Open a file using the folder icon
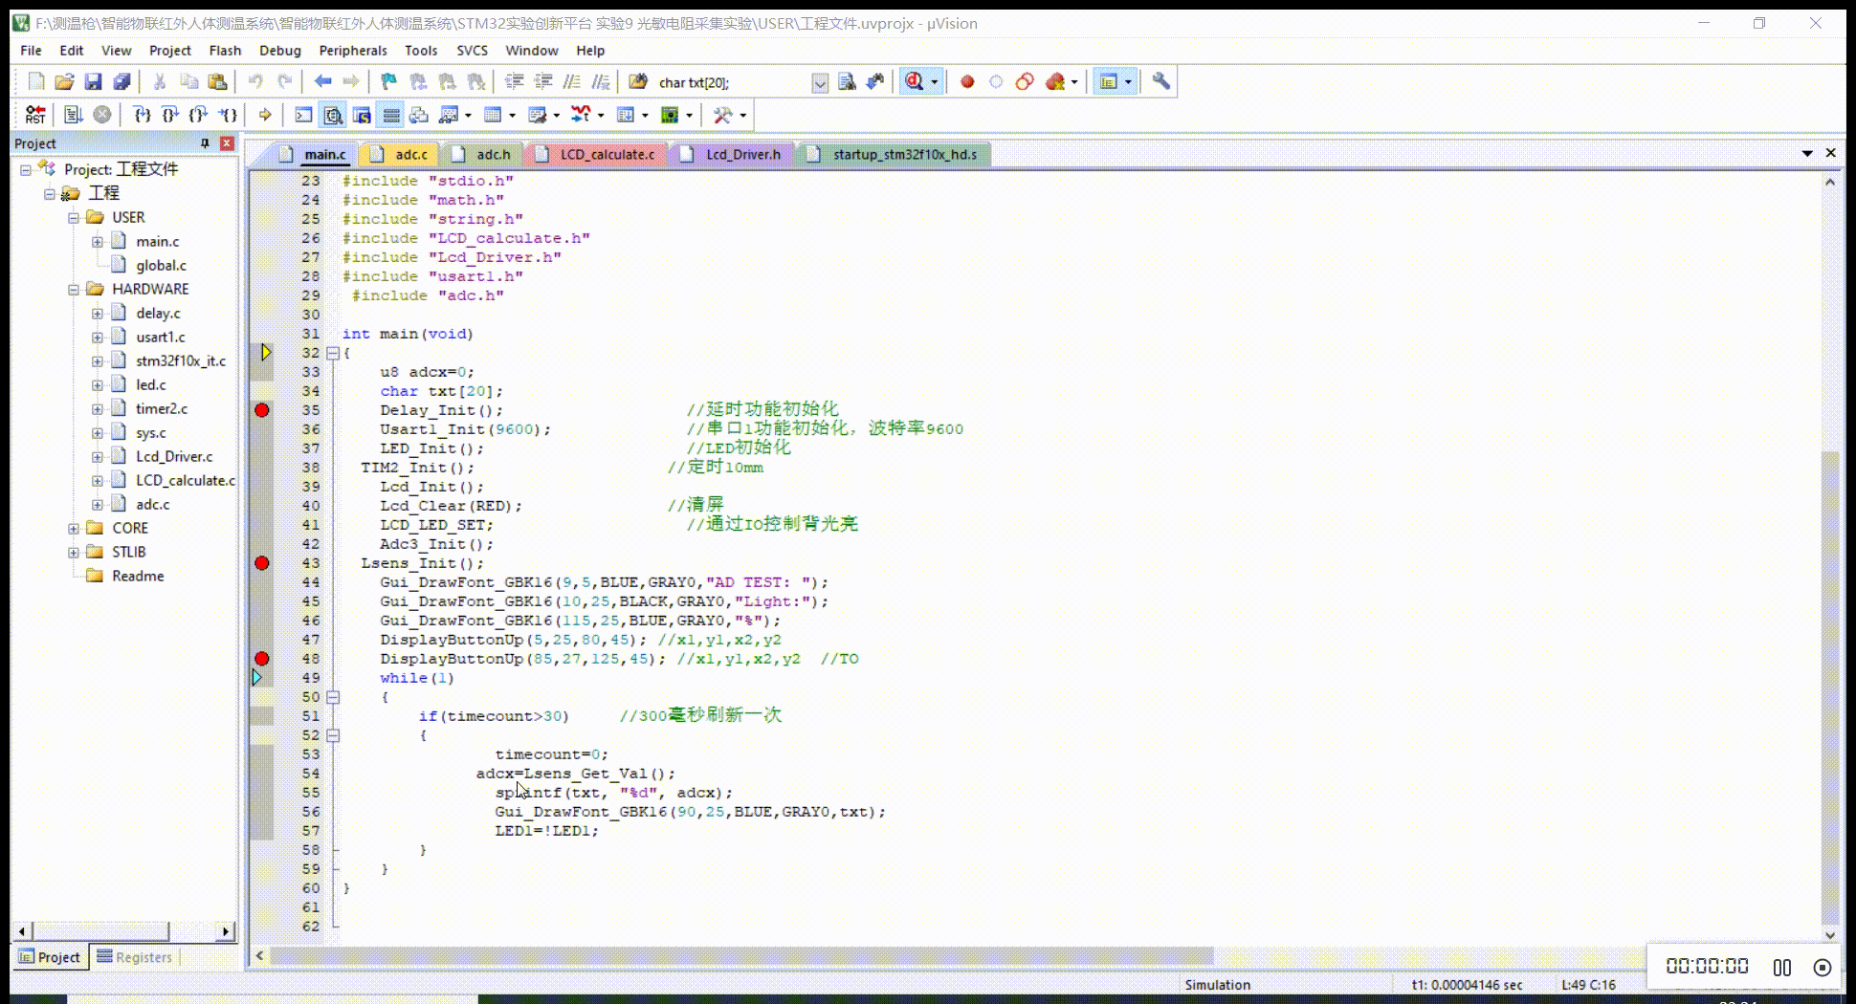This screenshot has height=1004, width=1856. point(64,82)
